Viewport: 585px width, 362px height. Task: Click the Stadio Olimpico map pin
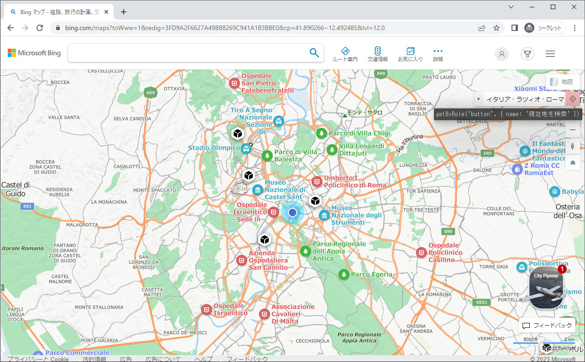click(x=245, y=148)
